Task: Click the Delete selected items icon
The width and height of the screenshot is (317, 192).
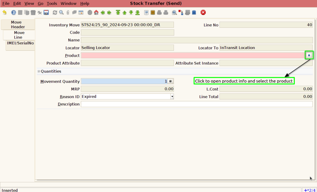Action: pyautogui.click(x=40, y=13)
